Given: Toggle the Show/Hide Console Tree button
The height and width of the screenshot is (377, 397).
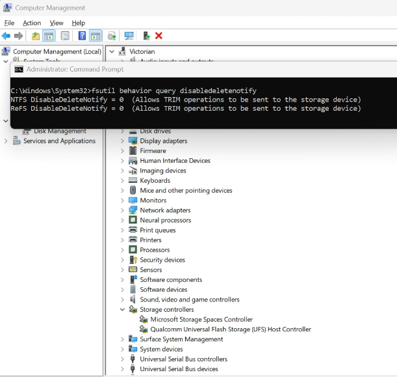Looking at the screenshot, I should [49, 36].
